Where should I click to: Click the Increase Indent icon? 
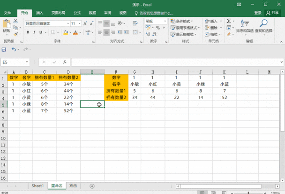[x=126, y=32]
